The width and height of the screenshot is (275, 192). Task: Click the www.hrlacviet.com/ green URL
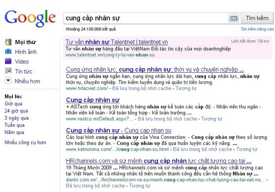(87, 88)
